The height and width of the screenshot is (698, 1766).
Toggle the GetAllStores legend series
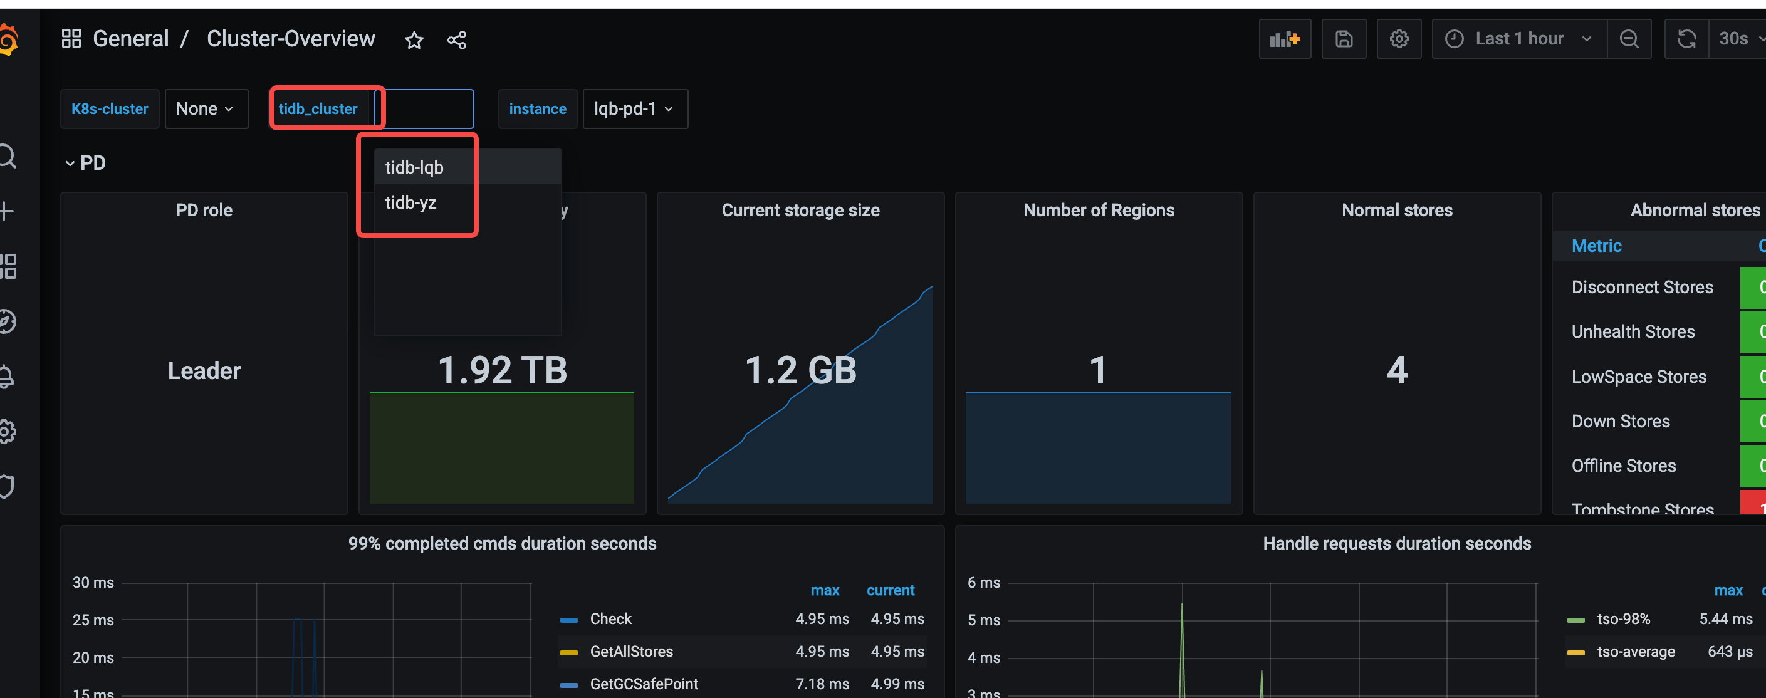click(x=630, y=652)
